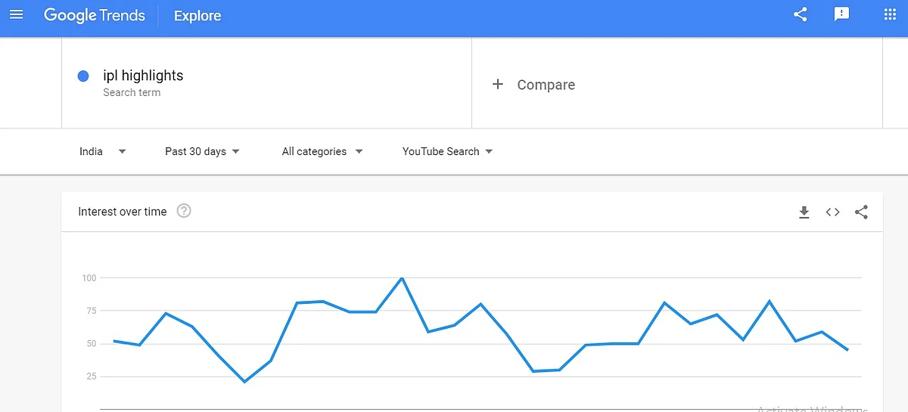This screenshot has width=908, height=412.
Task: Open the All categories dropdown
Action: 322,151
